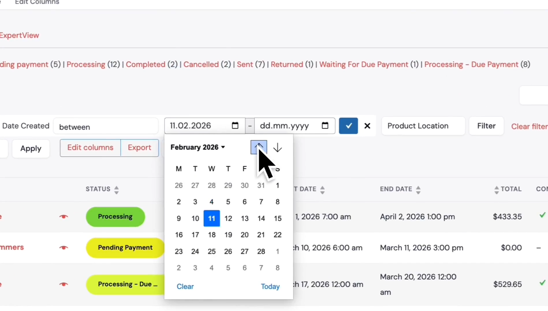
Task: Expand the February 2026 month dropdown
Action: (197, 147)
